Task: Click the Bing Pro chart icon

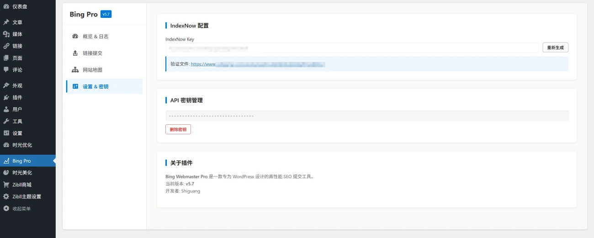Action: coord(6,161)
